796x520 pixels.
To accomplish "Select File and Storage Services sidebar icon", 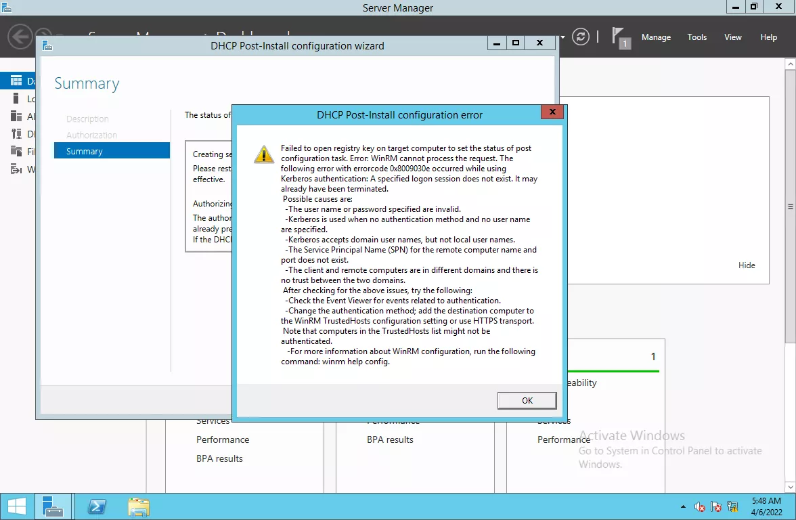I will coord(16,152).
